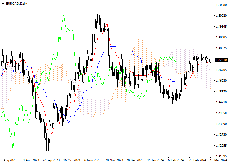The height and width of the screenshot is (164, 229).
Task: Click the 16 Oct 2023 date label
Action: pos(72,160)
